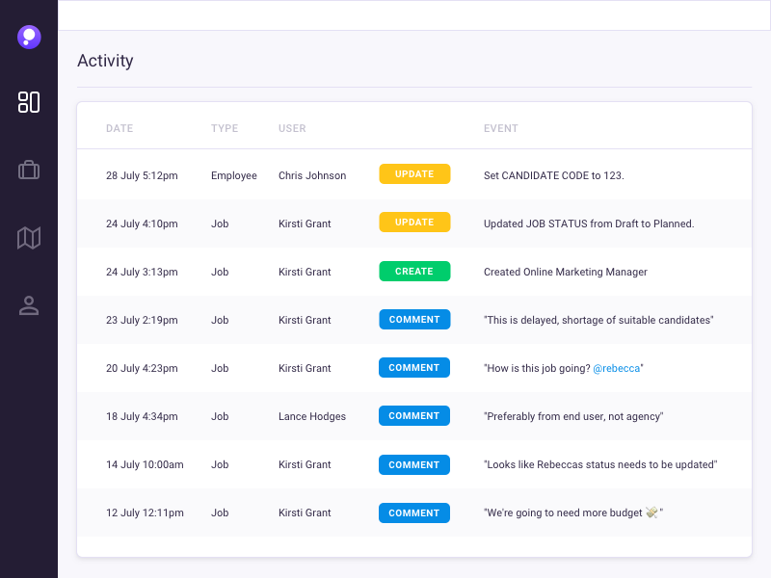
Task: Click 'Kirsti Grant' in the CREATE row
Action: click(x=305, y=272)
